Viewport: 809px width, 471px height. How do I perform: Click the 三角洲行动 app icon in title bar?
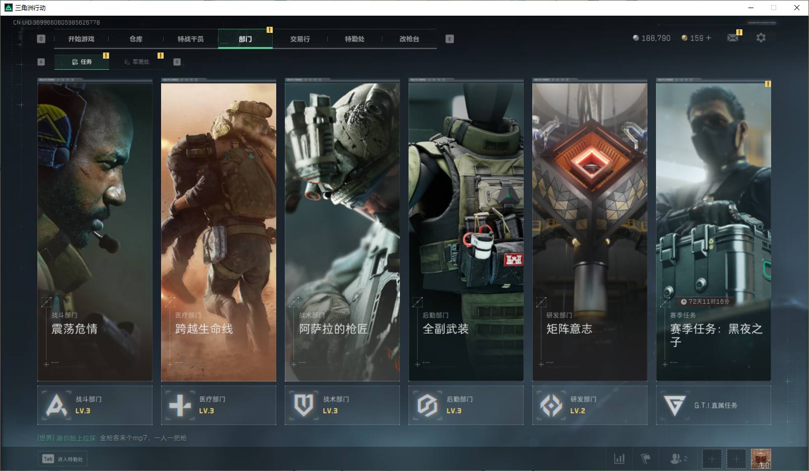[8, 8]
